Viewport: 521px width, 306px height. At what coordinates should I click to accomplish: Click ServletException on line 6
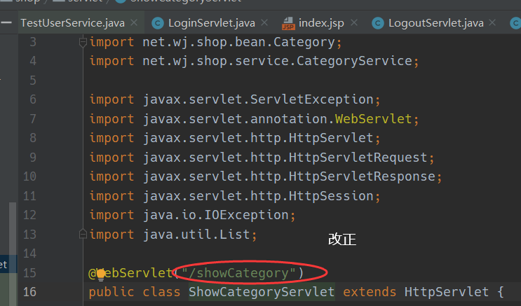(311, 99)
